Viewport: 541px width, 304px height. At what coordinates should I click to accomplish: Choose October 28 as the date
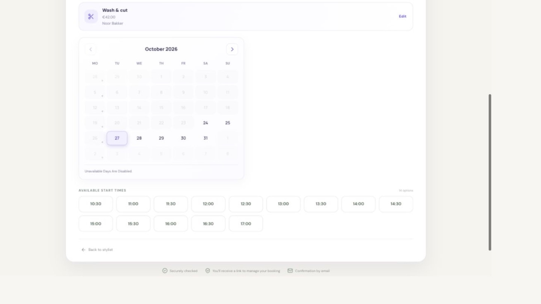(x=139, y=138)
